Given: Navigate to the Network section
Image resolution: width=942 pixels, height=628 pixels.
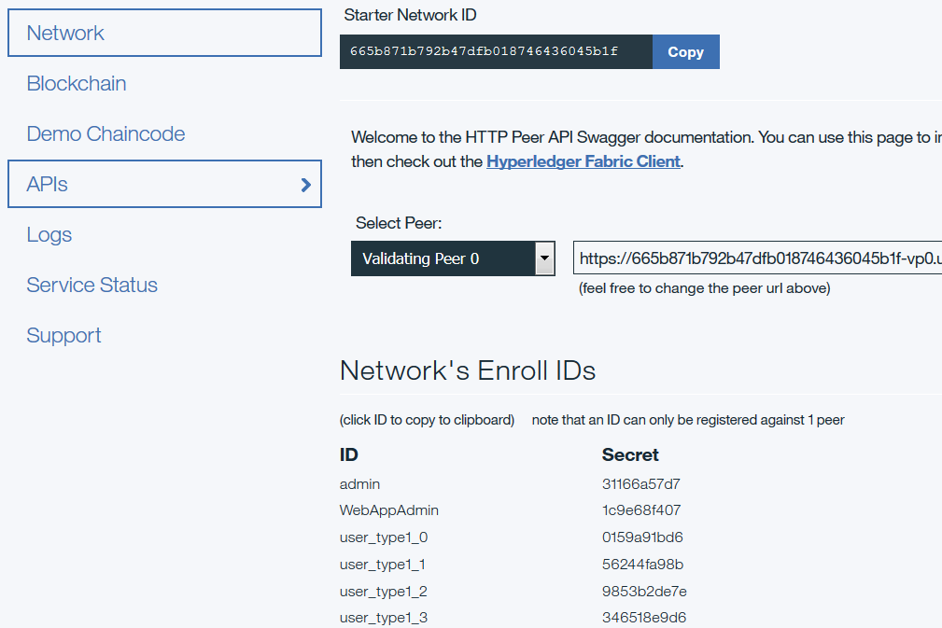Looking at the screenshot, I should tap(64, 33).
